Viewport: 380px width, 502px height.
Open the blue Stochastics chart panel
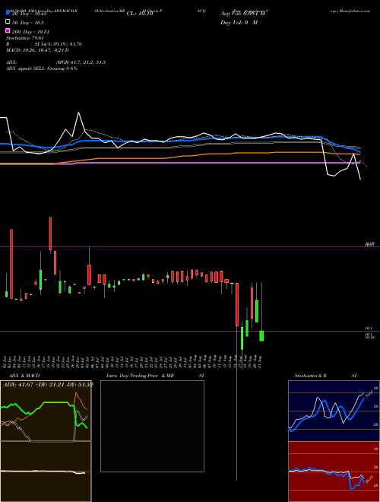pyautogui.click(x=334, y=411)
